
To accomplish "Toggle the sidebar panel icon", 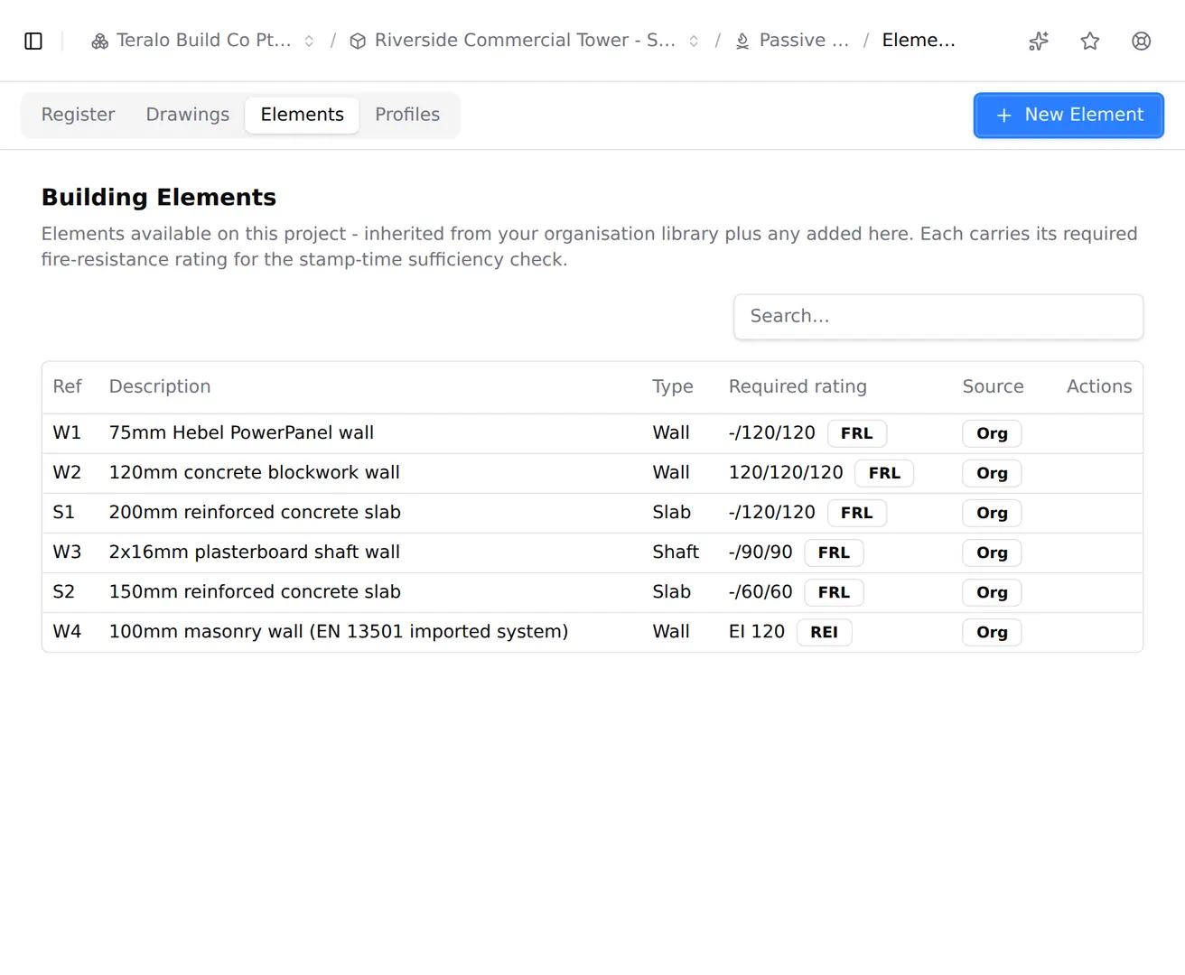I will pyautogui.click(x=33, y=41).
